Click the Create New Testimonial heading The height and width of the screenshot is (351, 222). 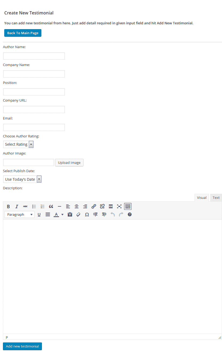[x=29, y=13]
